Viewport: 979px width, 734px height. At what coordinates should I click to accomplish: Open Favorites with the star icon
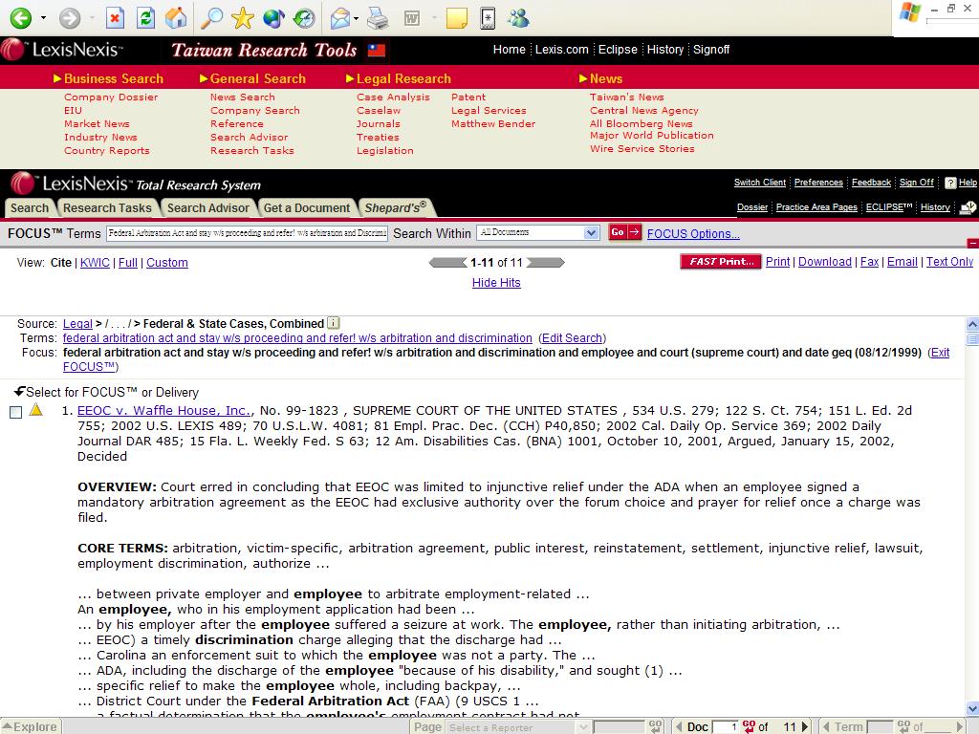coord(242,17)
